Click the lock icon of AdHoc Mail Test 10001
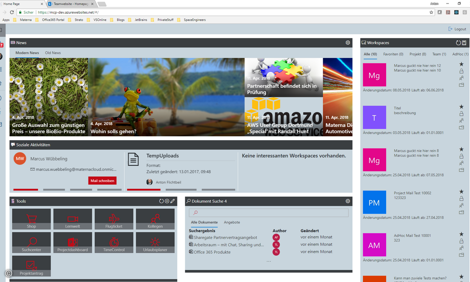 (x=461, y=241)
